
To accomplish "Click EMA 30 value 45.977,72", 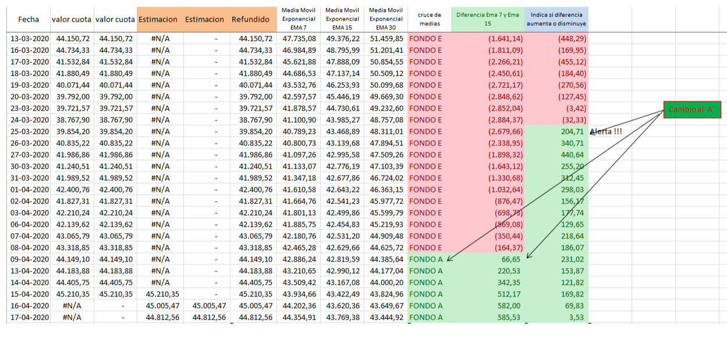I will pos(386,201).
